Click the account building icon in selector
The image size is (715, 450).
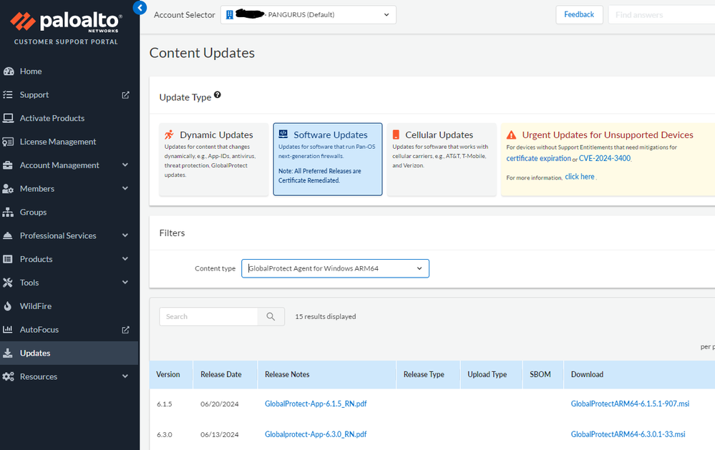tap(230, 14)
